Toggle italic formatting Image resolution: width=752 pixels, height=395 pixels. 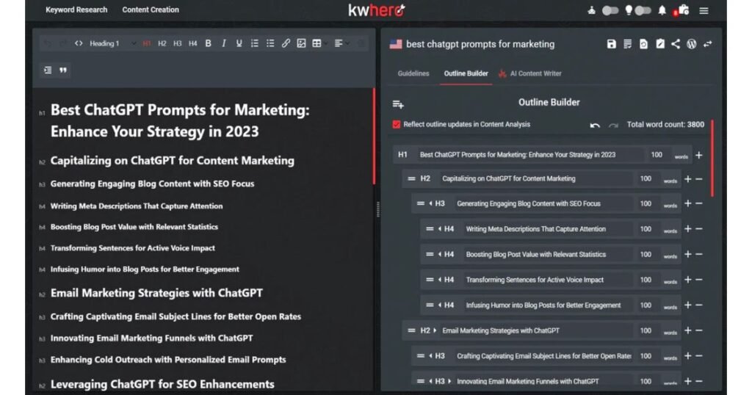[223, 43]
